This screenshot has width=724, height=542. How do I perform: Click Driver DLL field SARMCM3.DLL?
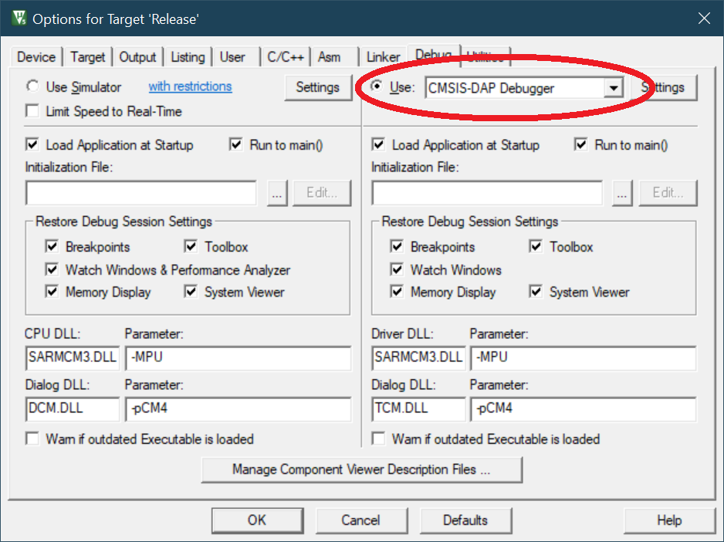point(419,358)
